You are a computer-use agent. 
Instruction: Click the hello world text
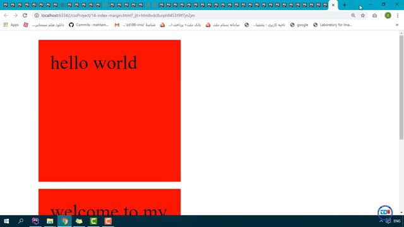93,63
